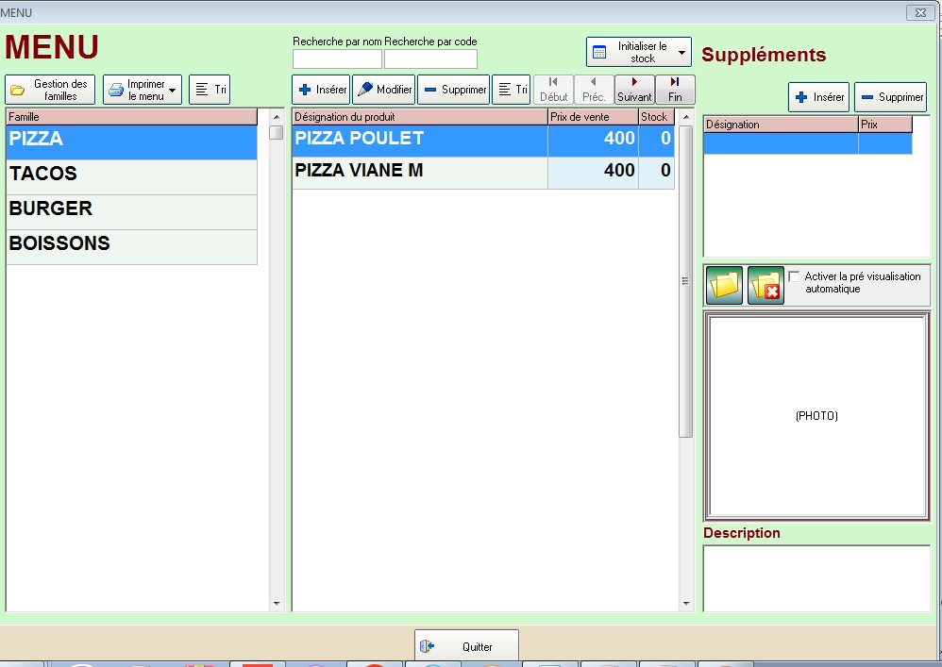Click Recherche par nom input field
The width and height of the screenshot is (942, 667).
[337, 58]
